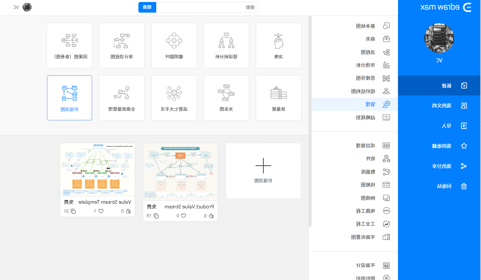Viewport: 481px width, 280px height.
Task: Select the 商务 (Business) category
Action: [355, 39]
